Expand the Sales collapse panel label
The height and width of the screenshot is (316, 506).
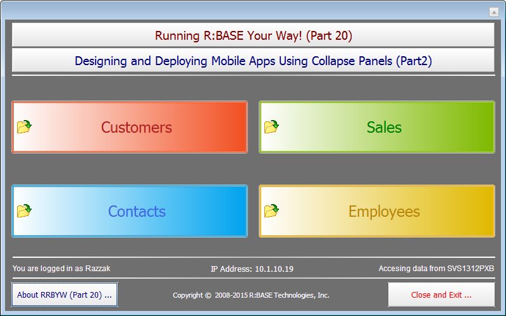pos(384,128)
